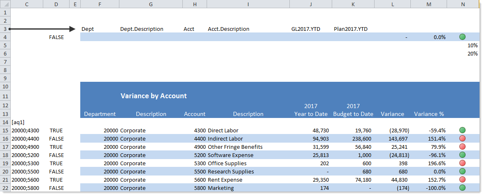Click the green status circle in row 4

[462, 37]
